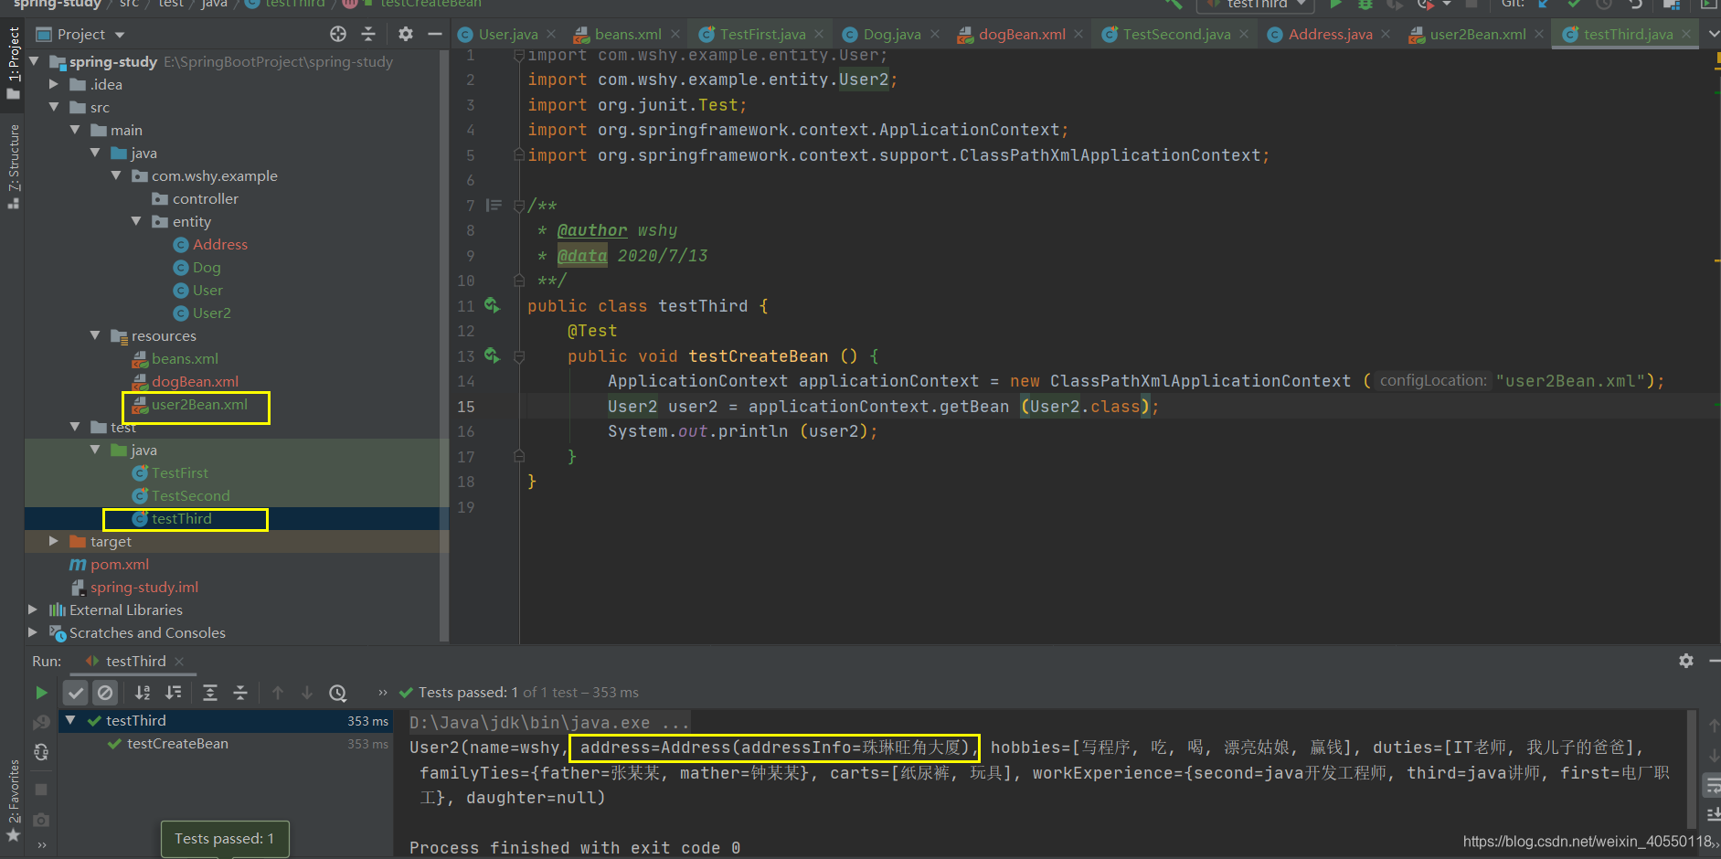1721x859 pixels.
Task: Collapse the resources folder
Action: click(x=95, y=335)
